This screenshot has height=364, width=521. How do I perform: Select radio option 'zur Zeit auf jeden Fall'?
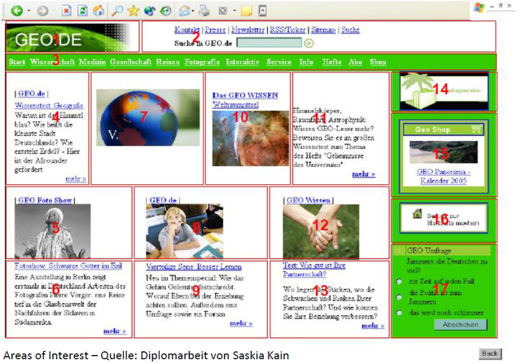399,282
